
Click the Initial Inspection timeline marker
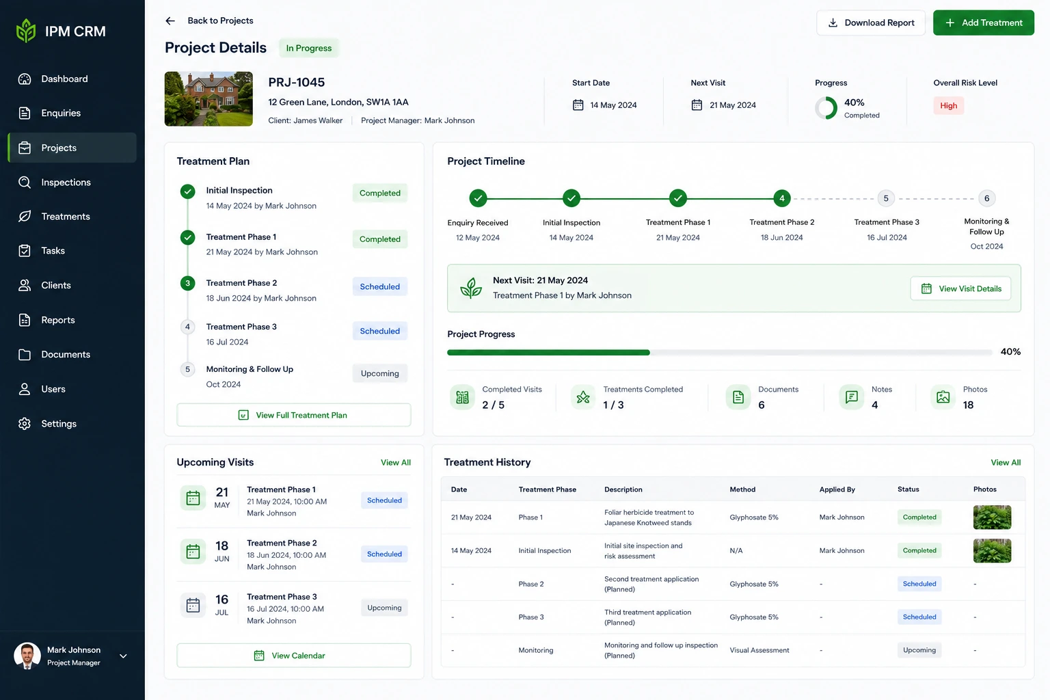[571, 198]
